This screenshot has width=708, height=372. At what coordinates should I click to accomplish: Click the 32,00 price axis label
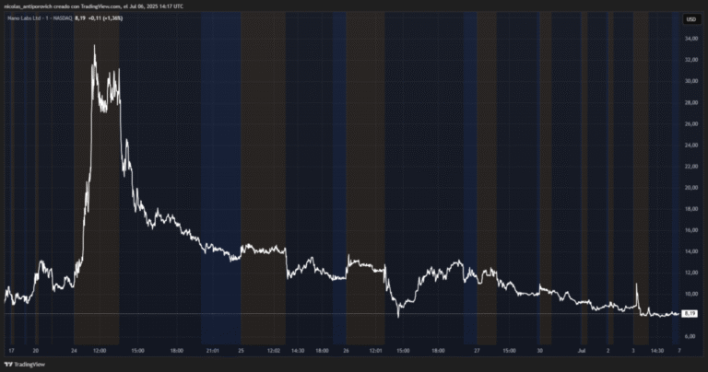click(691, 60)
